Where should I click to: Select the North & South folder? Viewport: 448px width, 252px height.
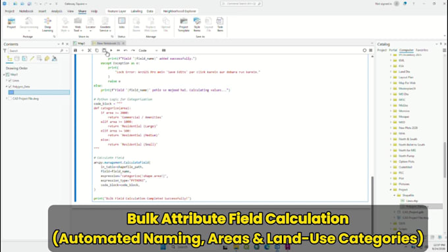click(408, 139)
